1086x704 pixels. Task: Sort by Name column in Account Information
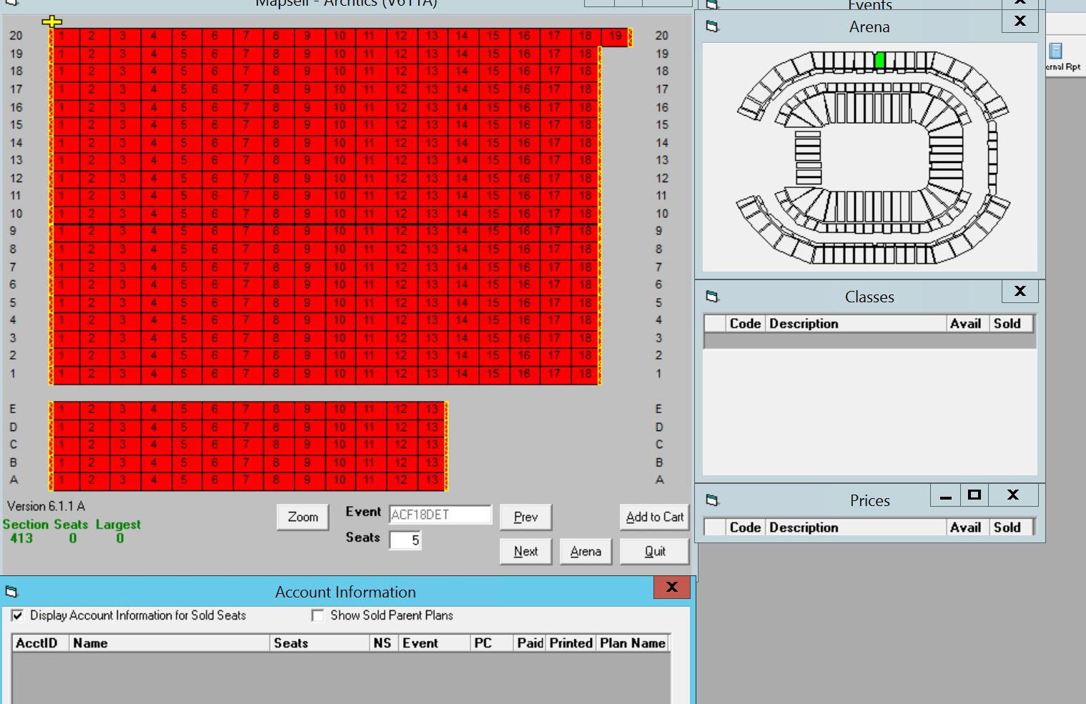click(169, 643)
